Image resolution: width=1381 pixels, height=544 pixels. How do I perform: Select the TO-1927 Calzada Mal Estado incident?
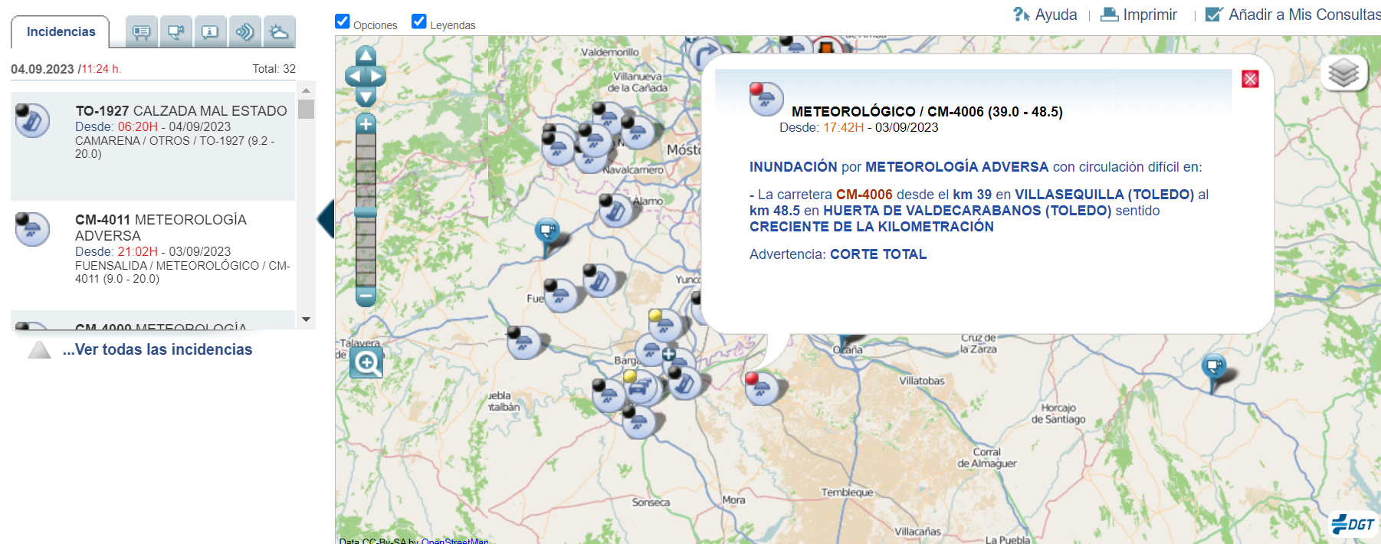click(181, 111)
